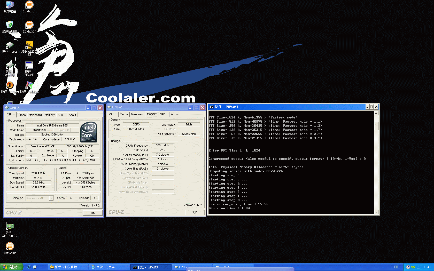The image size is (434, 271).
Task: Click the system tray clock 上午 11:43
Action: coord(423,267)
